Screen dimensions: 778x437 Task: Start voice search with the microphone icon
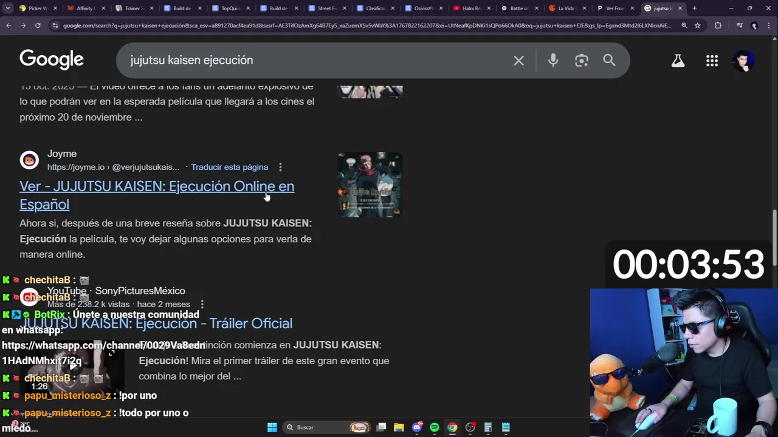pos(553,60)
